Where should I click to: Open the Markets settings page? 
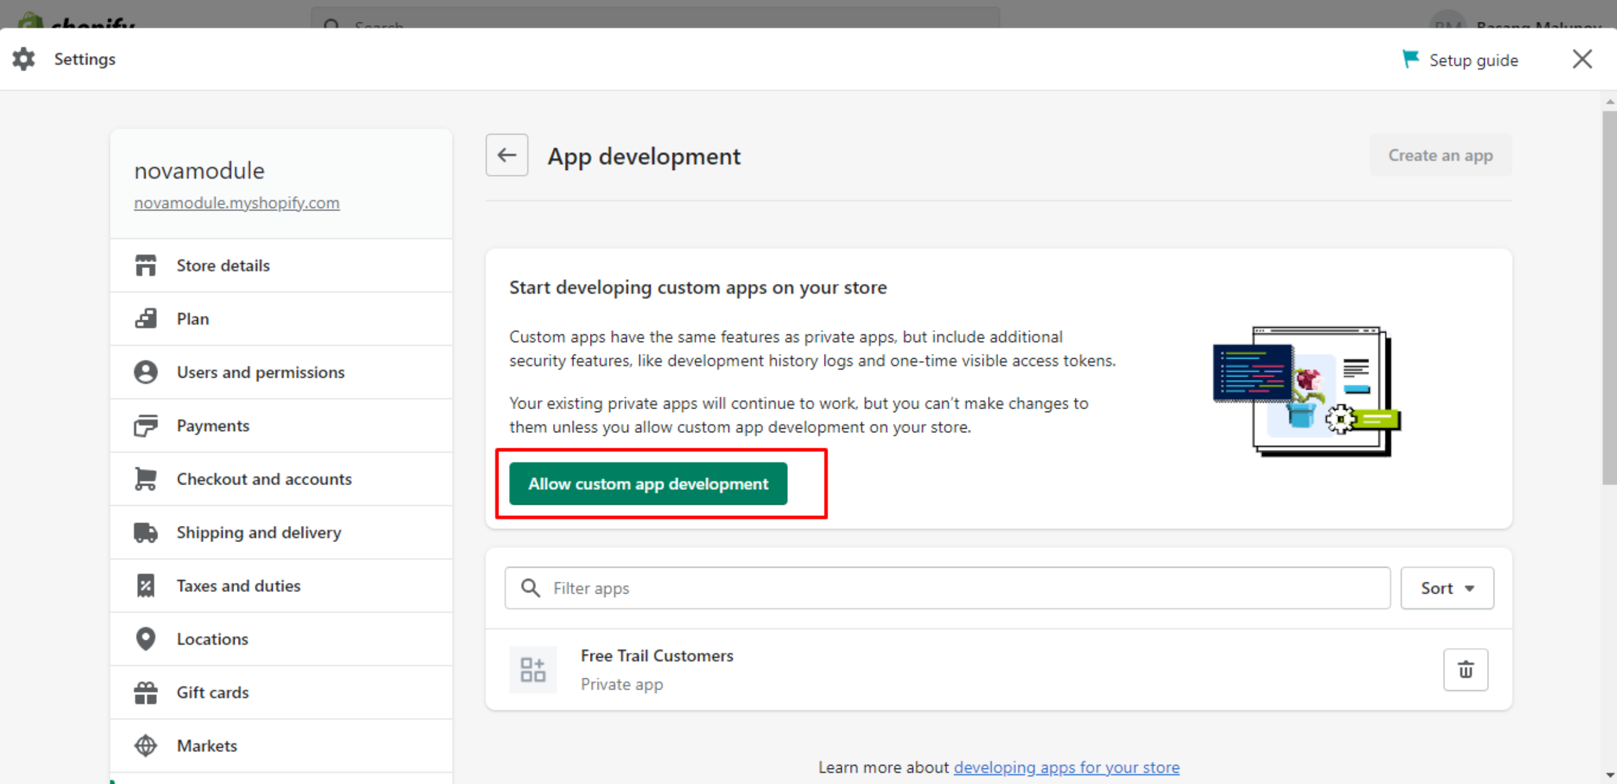[x=281, y=745]
